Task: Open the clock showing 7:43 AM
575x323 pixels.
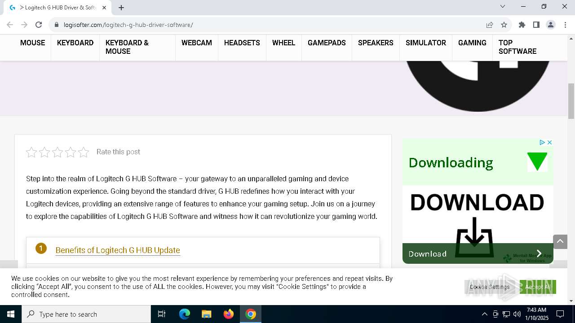Action: pyautogui.click(x=536, y=314)
